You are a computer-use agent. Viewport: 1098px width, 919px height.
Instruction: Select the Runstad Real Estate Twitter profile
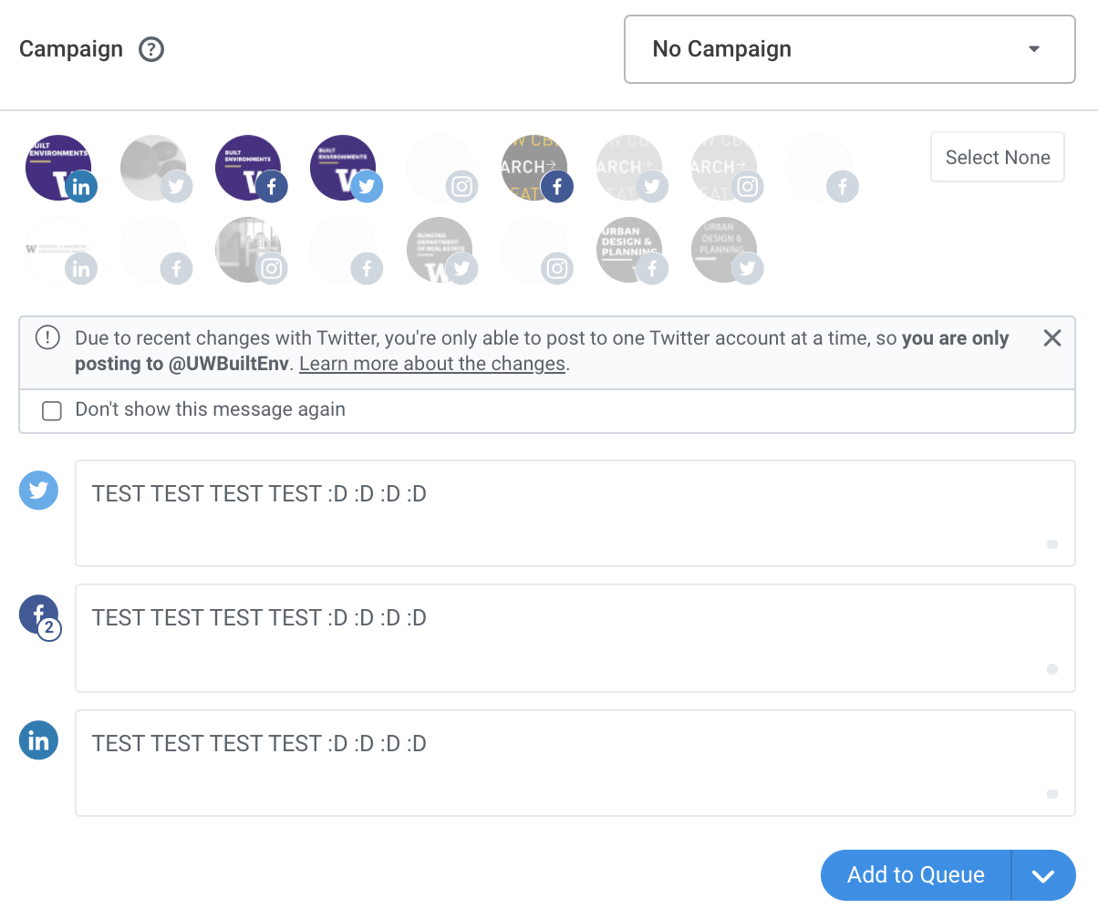coord(439,247)
